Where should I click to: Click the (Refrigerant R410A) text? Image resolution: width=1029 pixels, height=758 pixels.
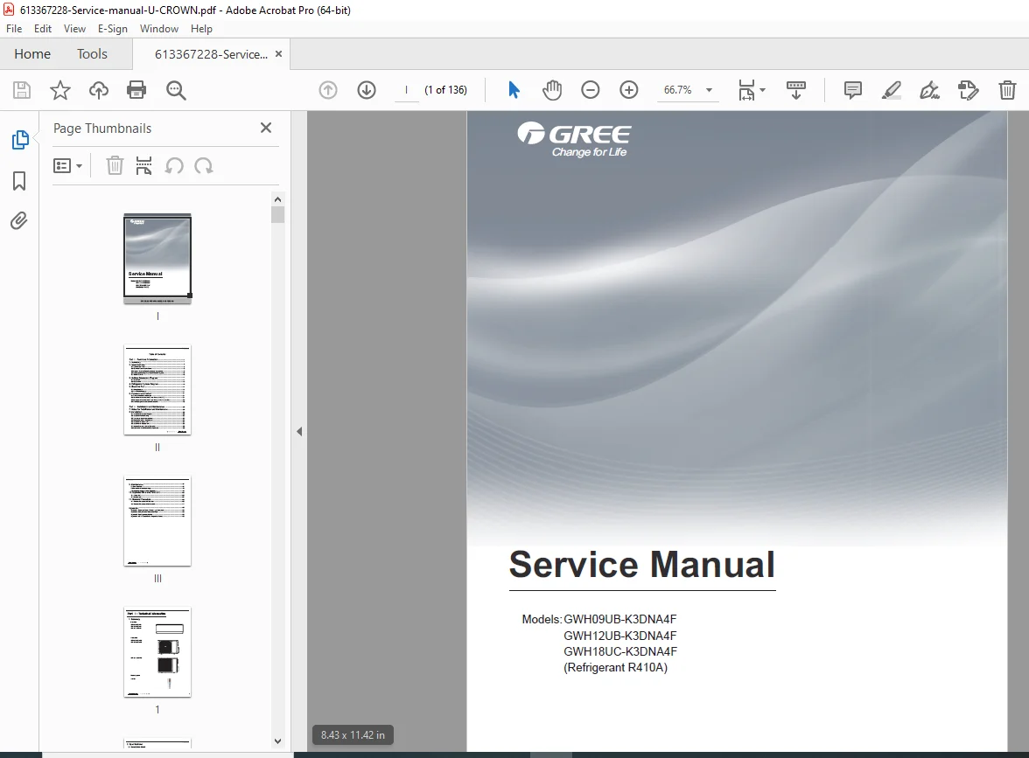(x=616, y=668)
